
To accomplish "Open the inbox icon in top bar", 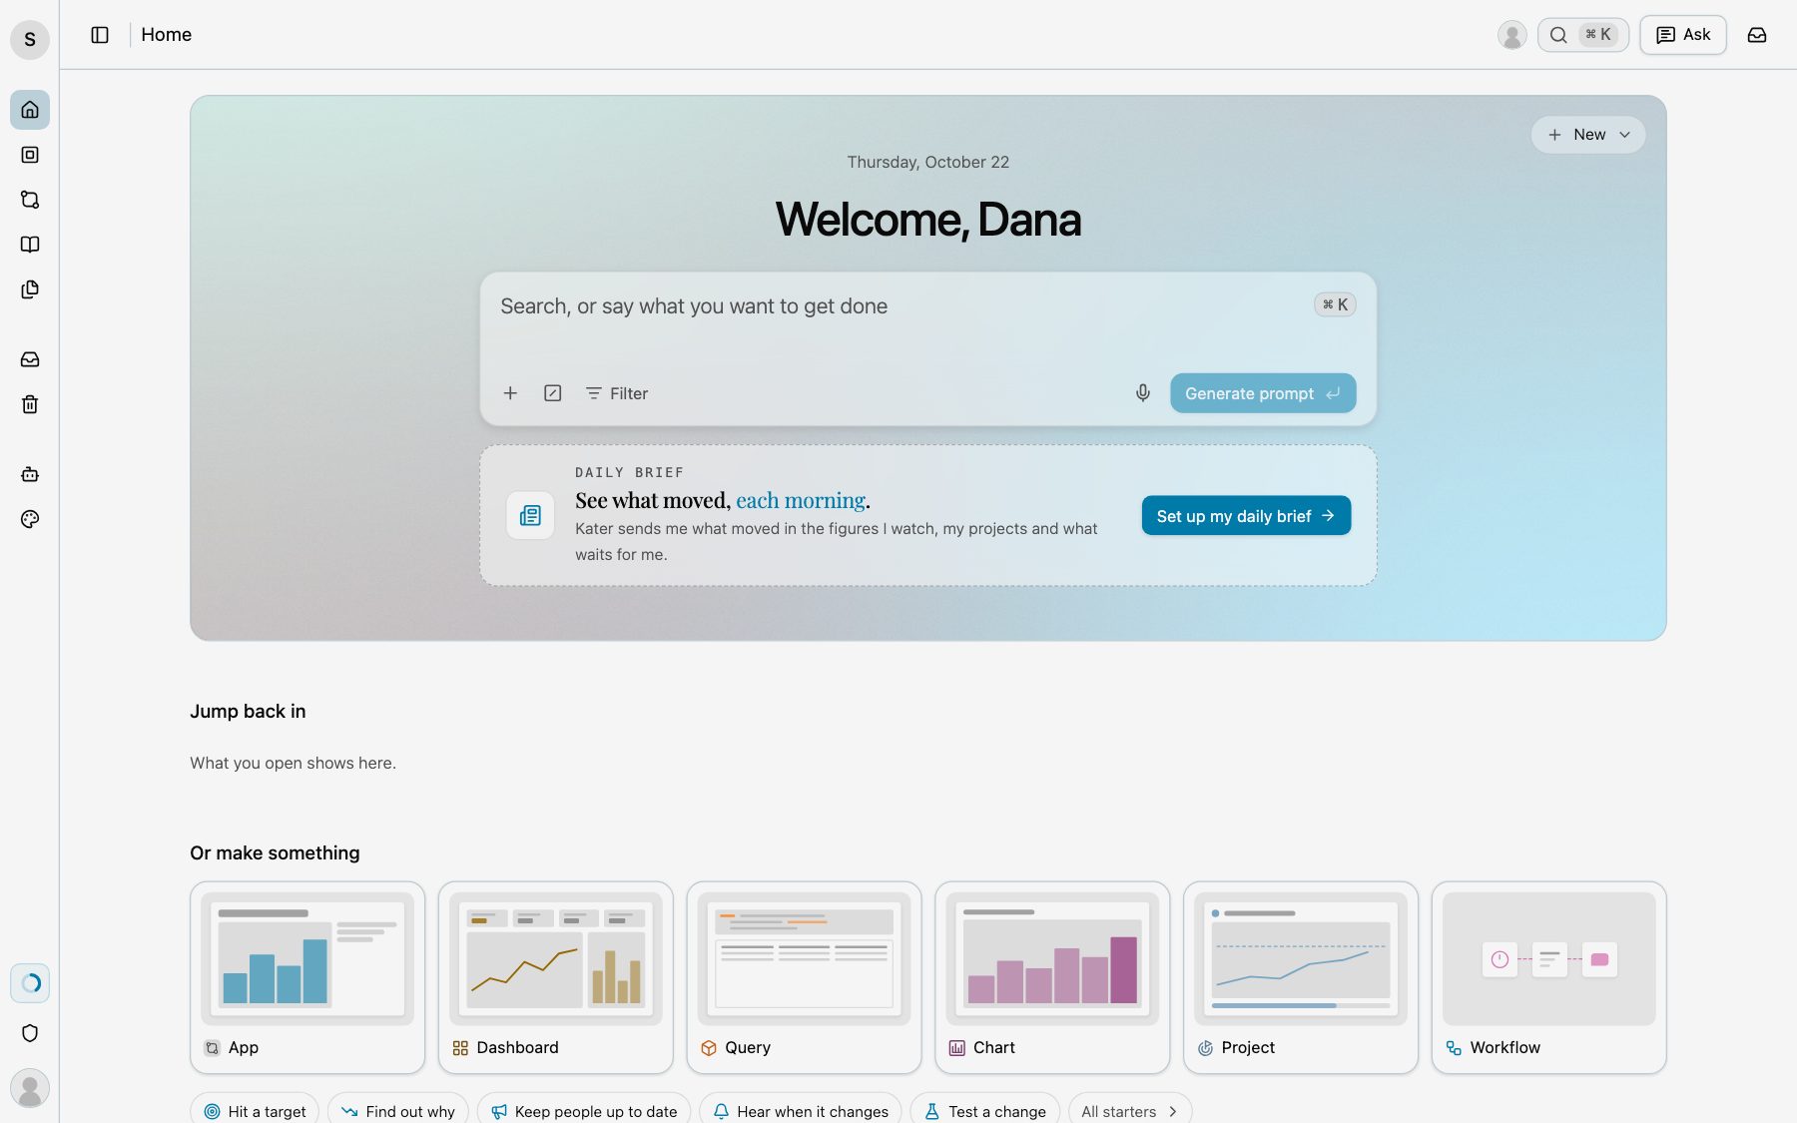I will [1757, 35].
